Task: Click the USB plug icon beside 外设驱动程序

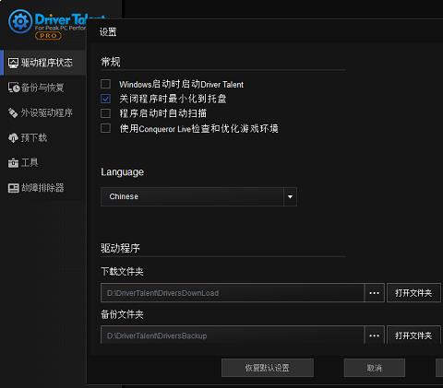Action: (x=13, y=112)
